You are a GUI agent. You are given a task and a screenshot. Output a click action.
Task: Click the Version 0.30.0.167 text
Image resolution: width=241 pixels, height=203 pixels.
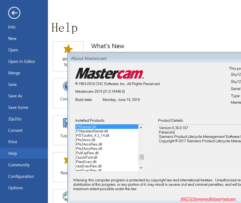[x=173, y=128]
